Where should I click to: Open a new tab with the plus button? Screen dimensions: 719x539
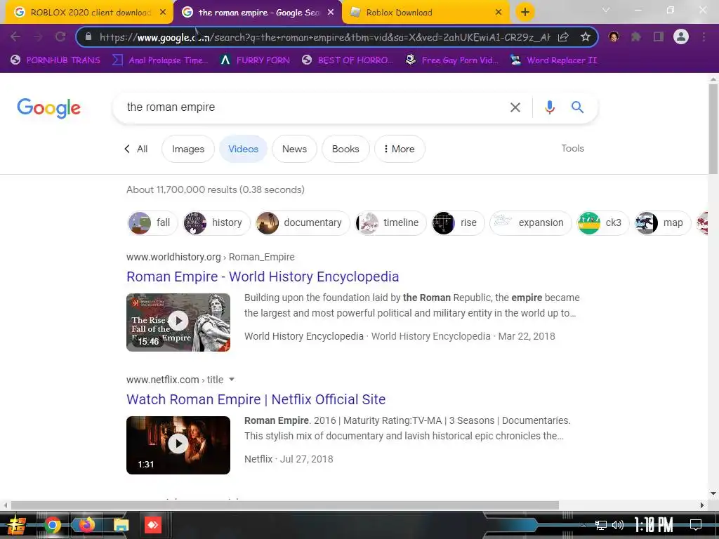525,12
